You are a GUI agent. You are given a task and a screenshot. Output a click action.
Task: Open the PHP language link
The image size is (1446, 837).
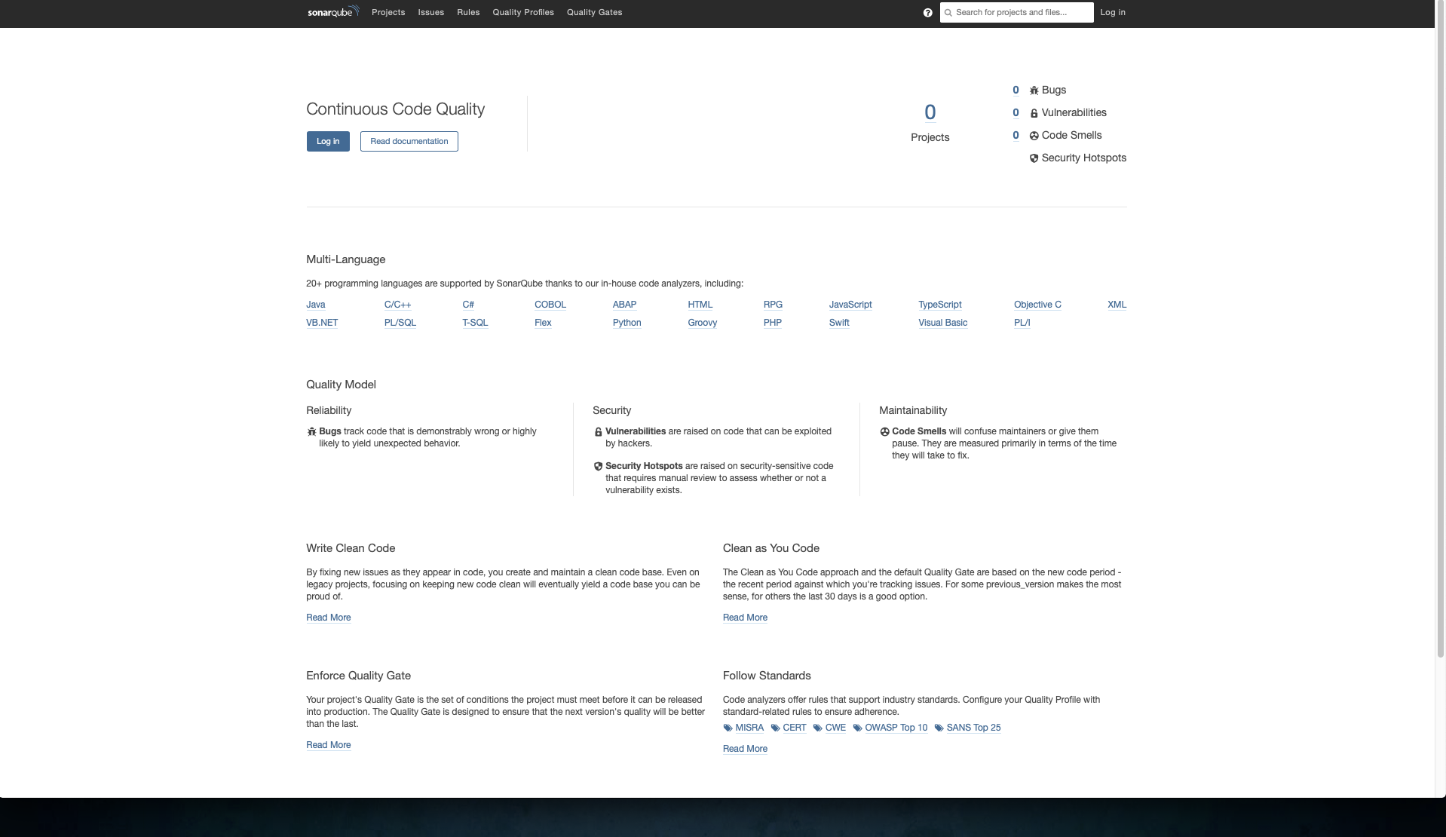pyautogui.click(x=773, y=323)
